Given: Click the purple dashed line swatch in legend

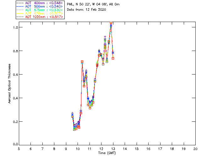Looking at the screenshot, I should 20,3.
